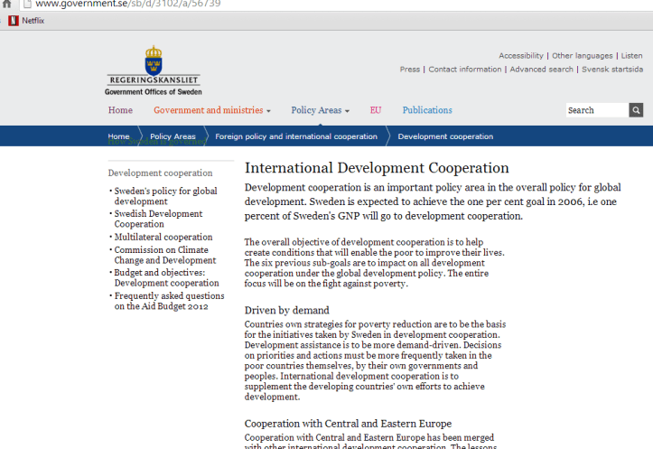The height and width of the screenshot is (449, 653).
Task: Open Commission on Climate Change and Development
Action: coord(165,255)
